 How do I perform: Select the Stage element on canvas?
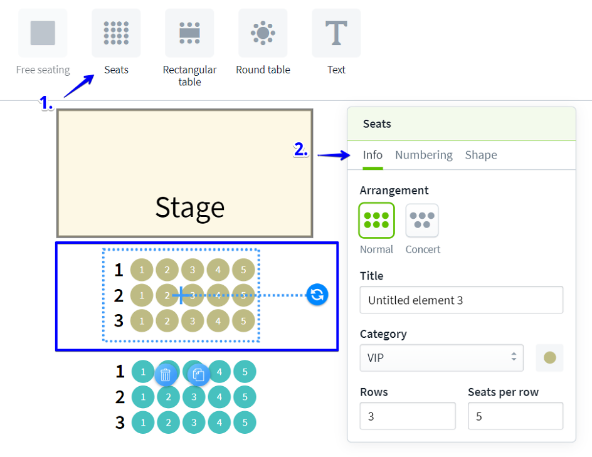coord(185,174)
